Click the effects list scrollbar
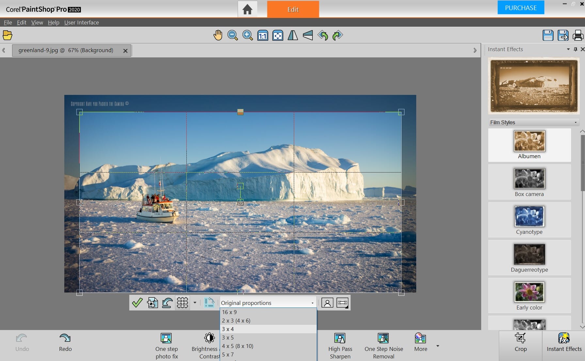The height and width of the screenshot is (361, 585). (582, 163)
